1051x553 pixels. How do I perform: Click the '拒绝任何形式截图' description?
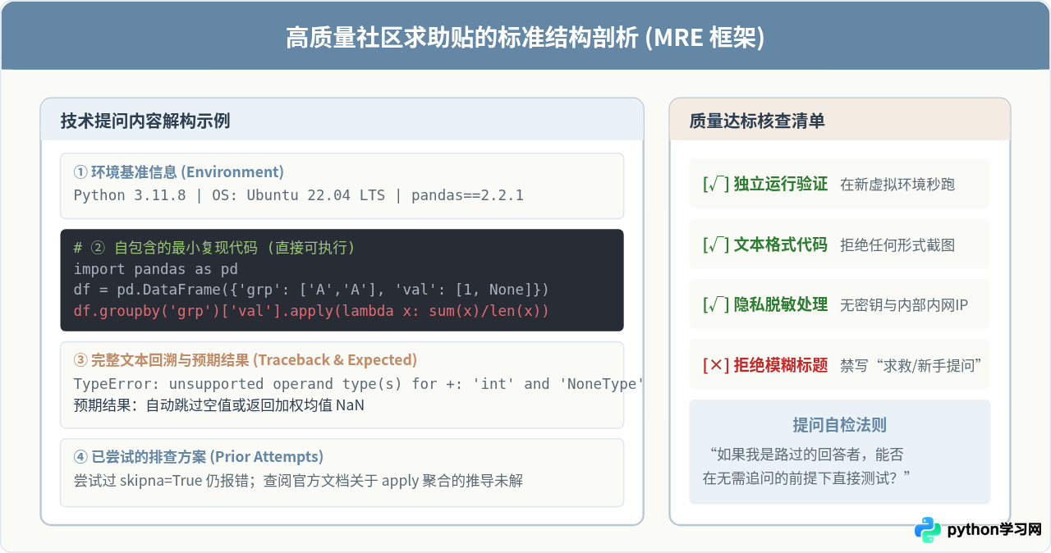click(897, 245)
